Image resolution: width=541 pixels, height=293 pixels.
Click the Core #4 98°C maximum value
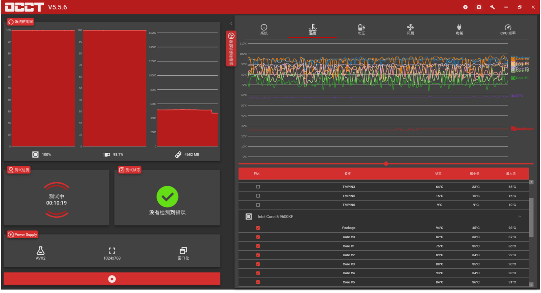512,273
